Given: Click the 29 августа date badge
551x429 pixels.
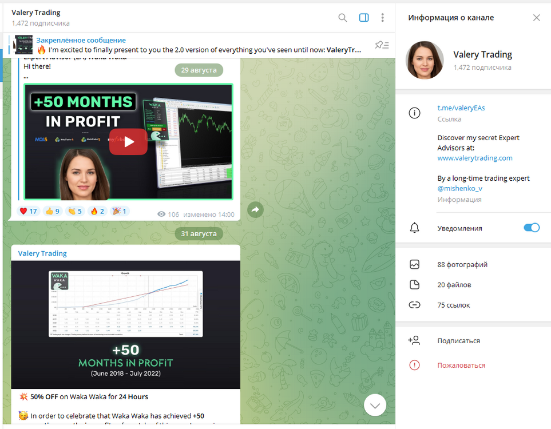Looking at the screenshot, I should coord(199,70).
